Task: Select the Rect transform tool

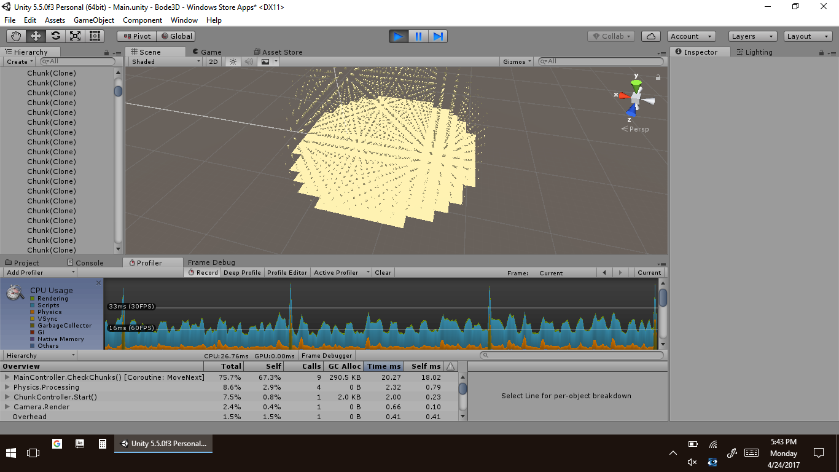Action: [95, 36]
